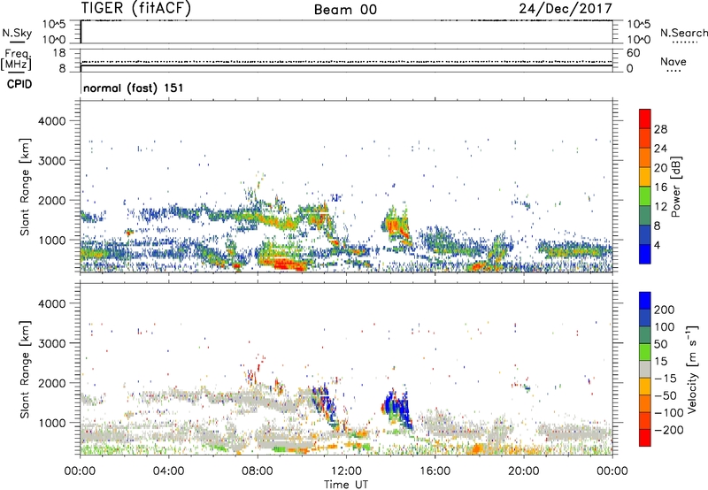Click the "N.Sky" legend label
708x490 pixels.
point(17,33)
